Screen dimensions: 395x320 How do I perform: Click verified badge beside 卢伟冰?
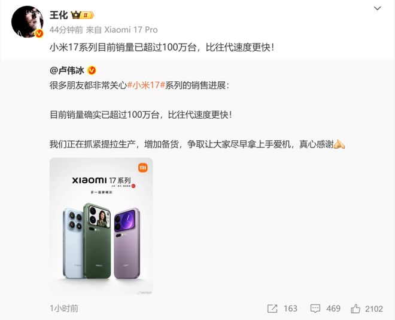click(92, 70)
